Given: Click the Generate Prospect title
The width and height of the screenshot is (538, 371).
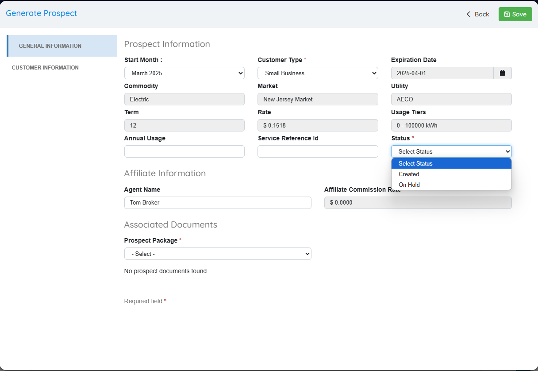Looking at the screenshot, I should 41,13.
